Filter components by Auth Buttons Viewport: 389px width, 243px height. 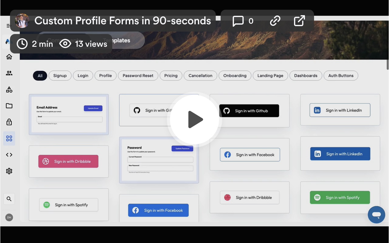[341, 76]
